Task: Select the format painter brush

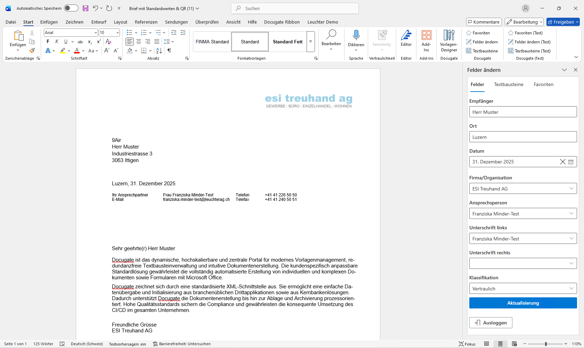Action: tap(32, 51)
